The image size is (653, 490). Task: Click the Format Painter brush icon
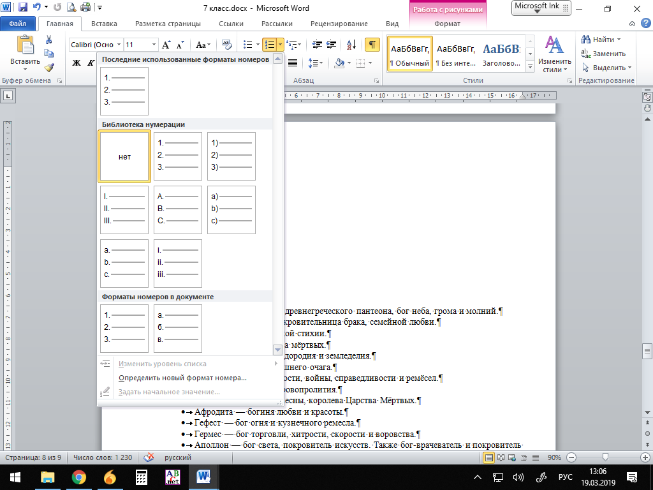pyautogui.click(x=49, y=66)
